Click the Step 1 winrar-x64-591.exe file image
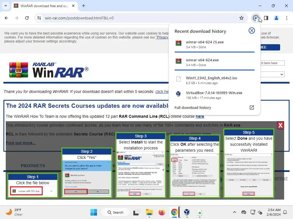The width and height of the screenshot is (293, 219). click(26, 191)
